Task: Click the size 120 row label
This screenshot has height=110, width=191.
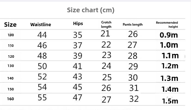Action: (x=11, y=57)
